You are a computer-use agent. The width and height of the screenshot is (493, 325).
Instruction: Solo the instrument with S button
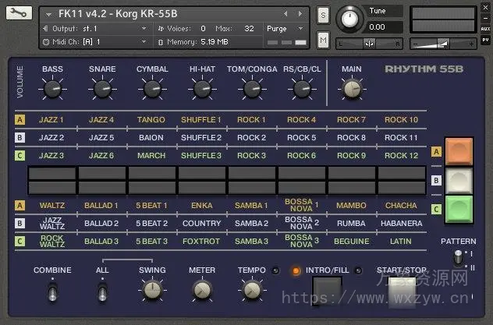click(323, 15)
